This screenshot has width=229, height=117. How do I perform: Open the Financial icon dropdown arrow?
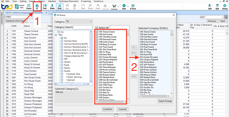coord(109,7)
